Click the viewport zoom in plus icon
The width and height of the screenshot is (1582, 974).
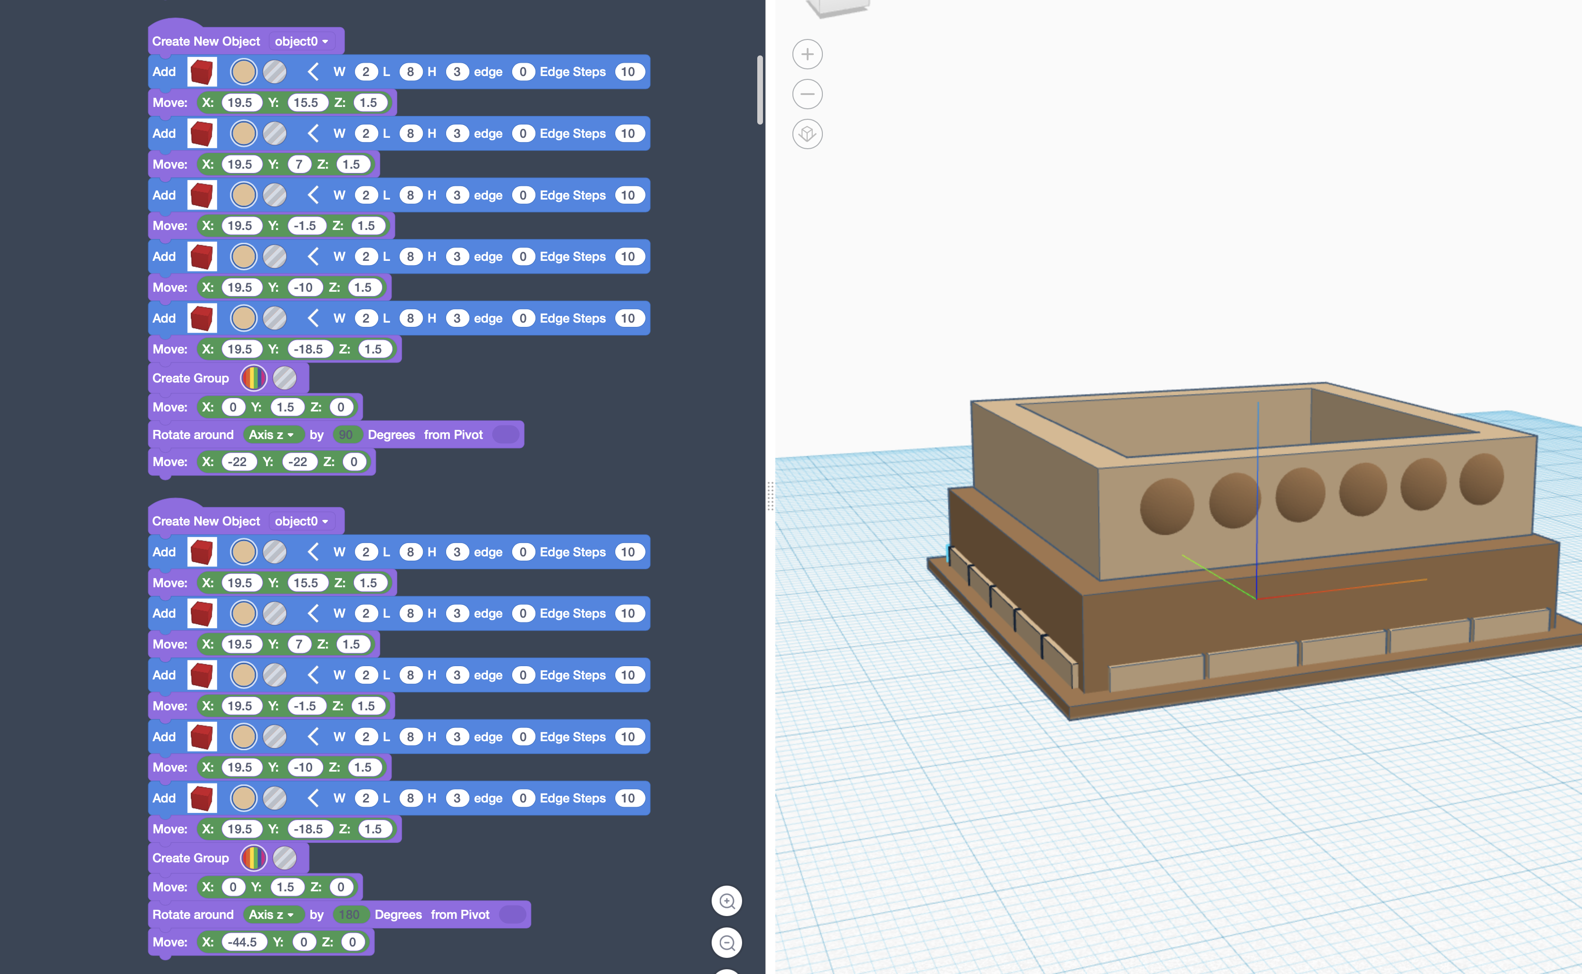(807, 54)
